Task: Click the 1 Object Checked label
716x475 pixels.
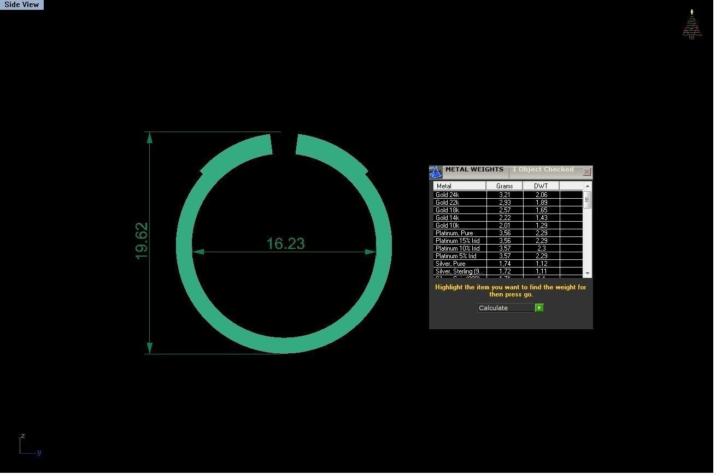Action: 543,170
